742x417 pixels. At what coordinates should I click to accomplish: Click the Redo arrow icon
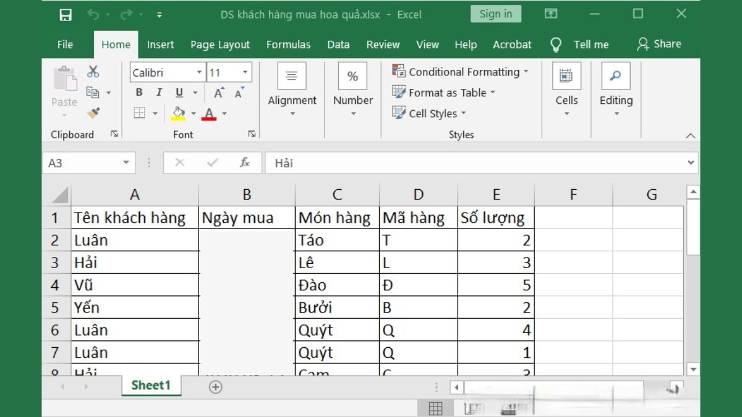(x=126, y=14)
